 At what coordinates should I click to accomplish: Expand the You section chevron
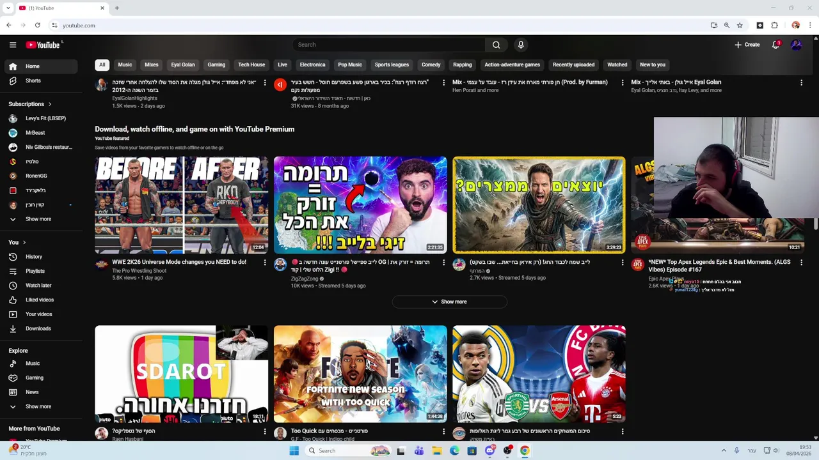(24, 243)
